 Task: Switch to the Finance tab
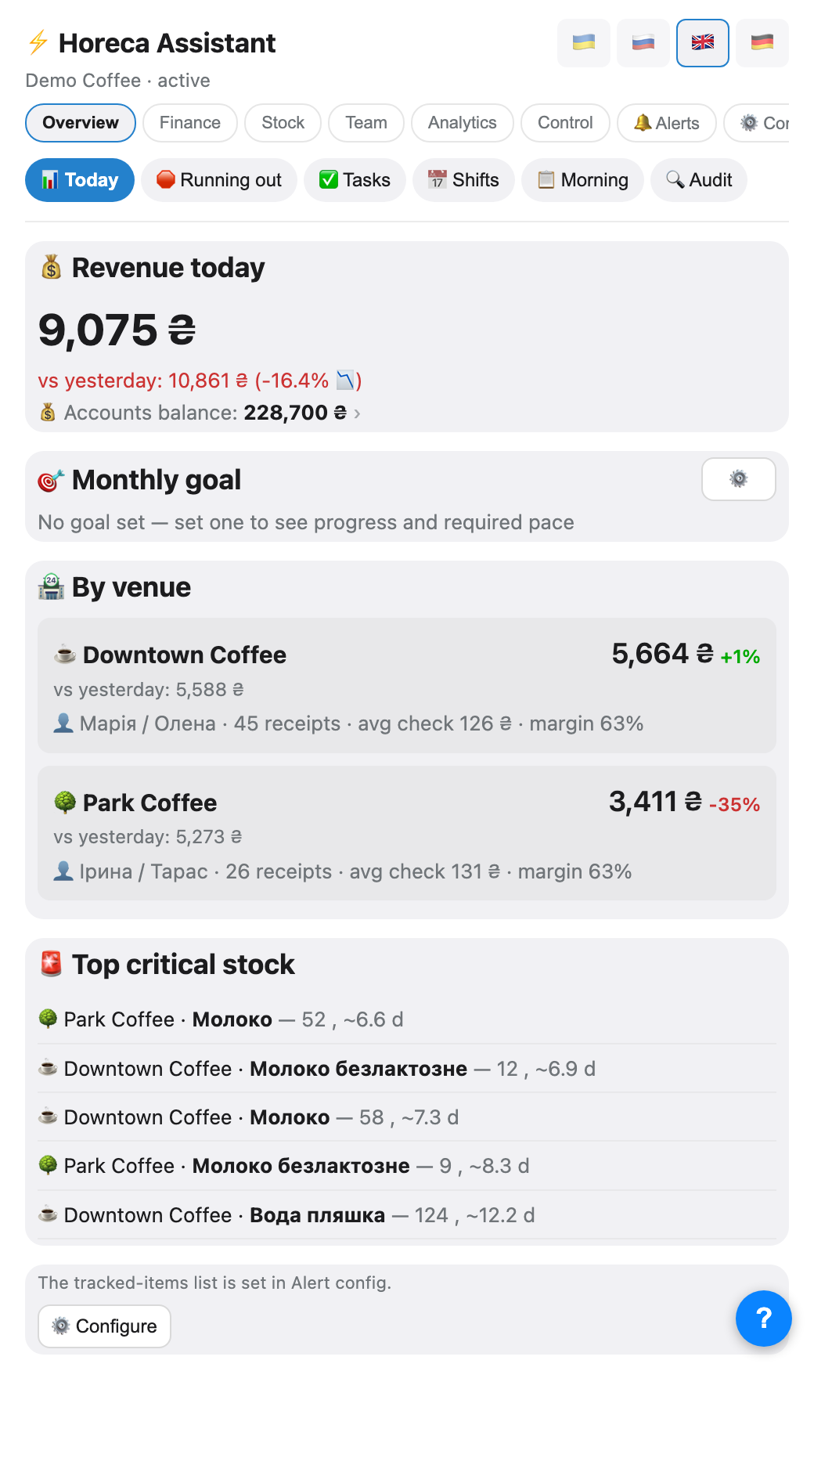point(189,123)
